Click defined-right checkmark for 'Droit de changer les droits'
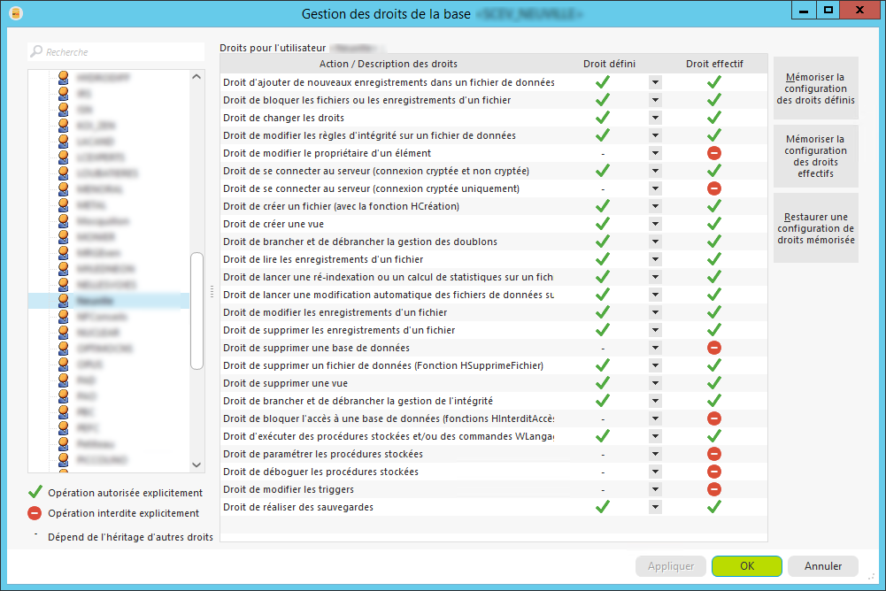This screenshot has height=591, width=886. click(603, 118)
